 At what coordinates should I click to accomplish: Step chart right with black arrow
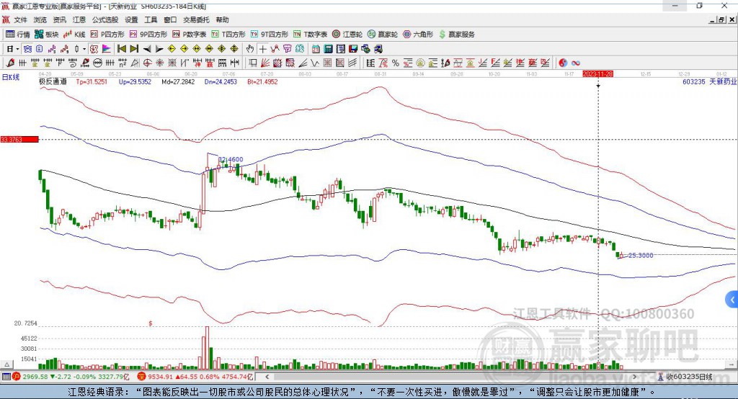click(x=159, y=49)
